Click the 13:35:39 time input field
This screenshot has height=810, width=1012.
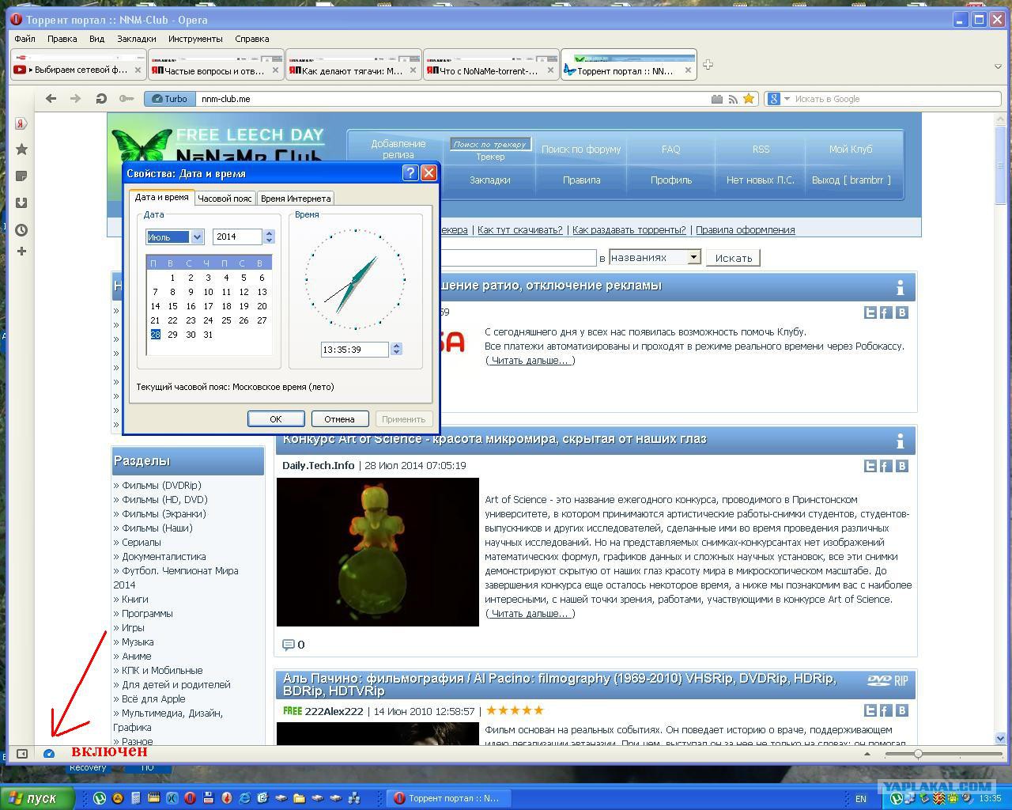coord(355,349)
